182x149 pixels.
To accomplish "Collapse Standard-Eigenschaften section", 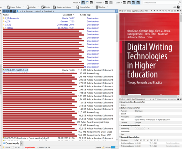I will pos(120,137).
